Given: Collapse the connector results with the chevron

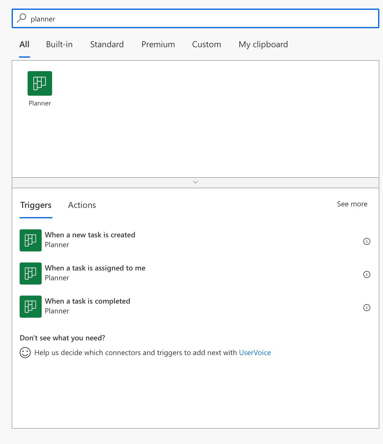Looking at the screenshot, I should point(195,182).
